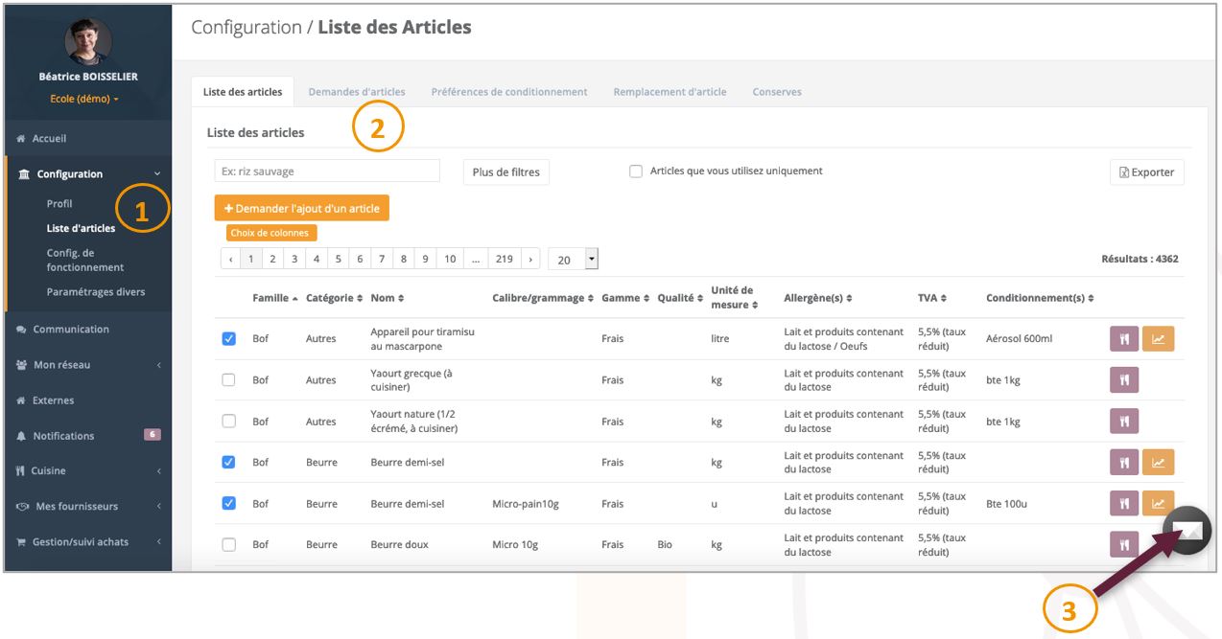This screenshot has width=1222, height=639.
Task: Open fork icon for Appareil pour tiramisu row
Action: 1124,338
